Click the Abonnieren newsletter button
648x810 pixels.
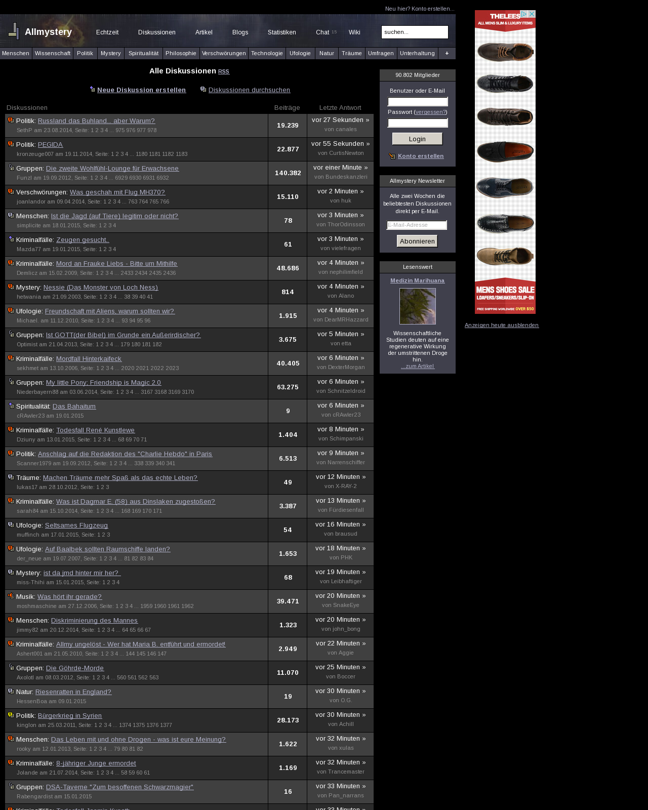pos(417,241)
